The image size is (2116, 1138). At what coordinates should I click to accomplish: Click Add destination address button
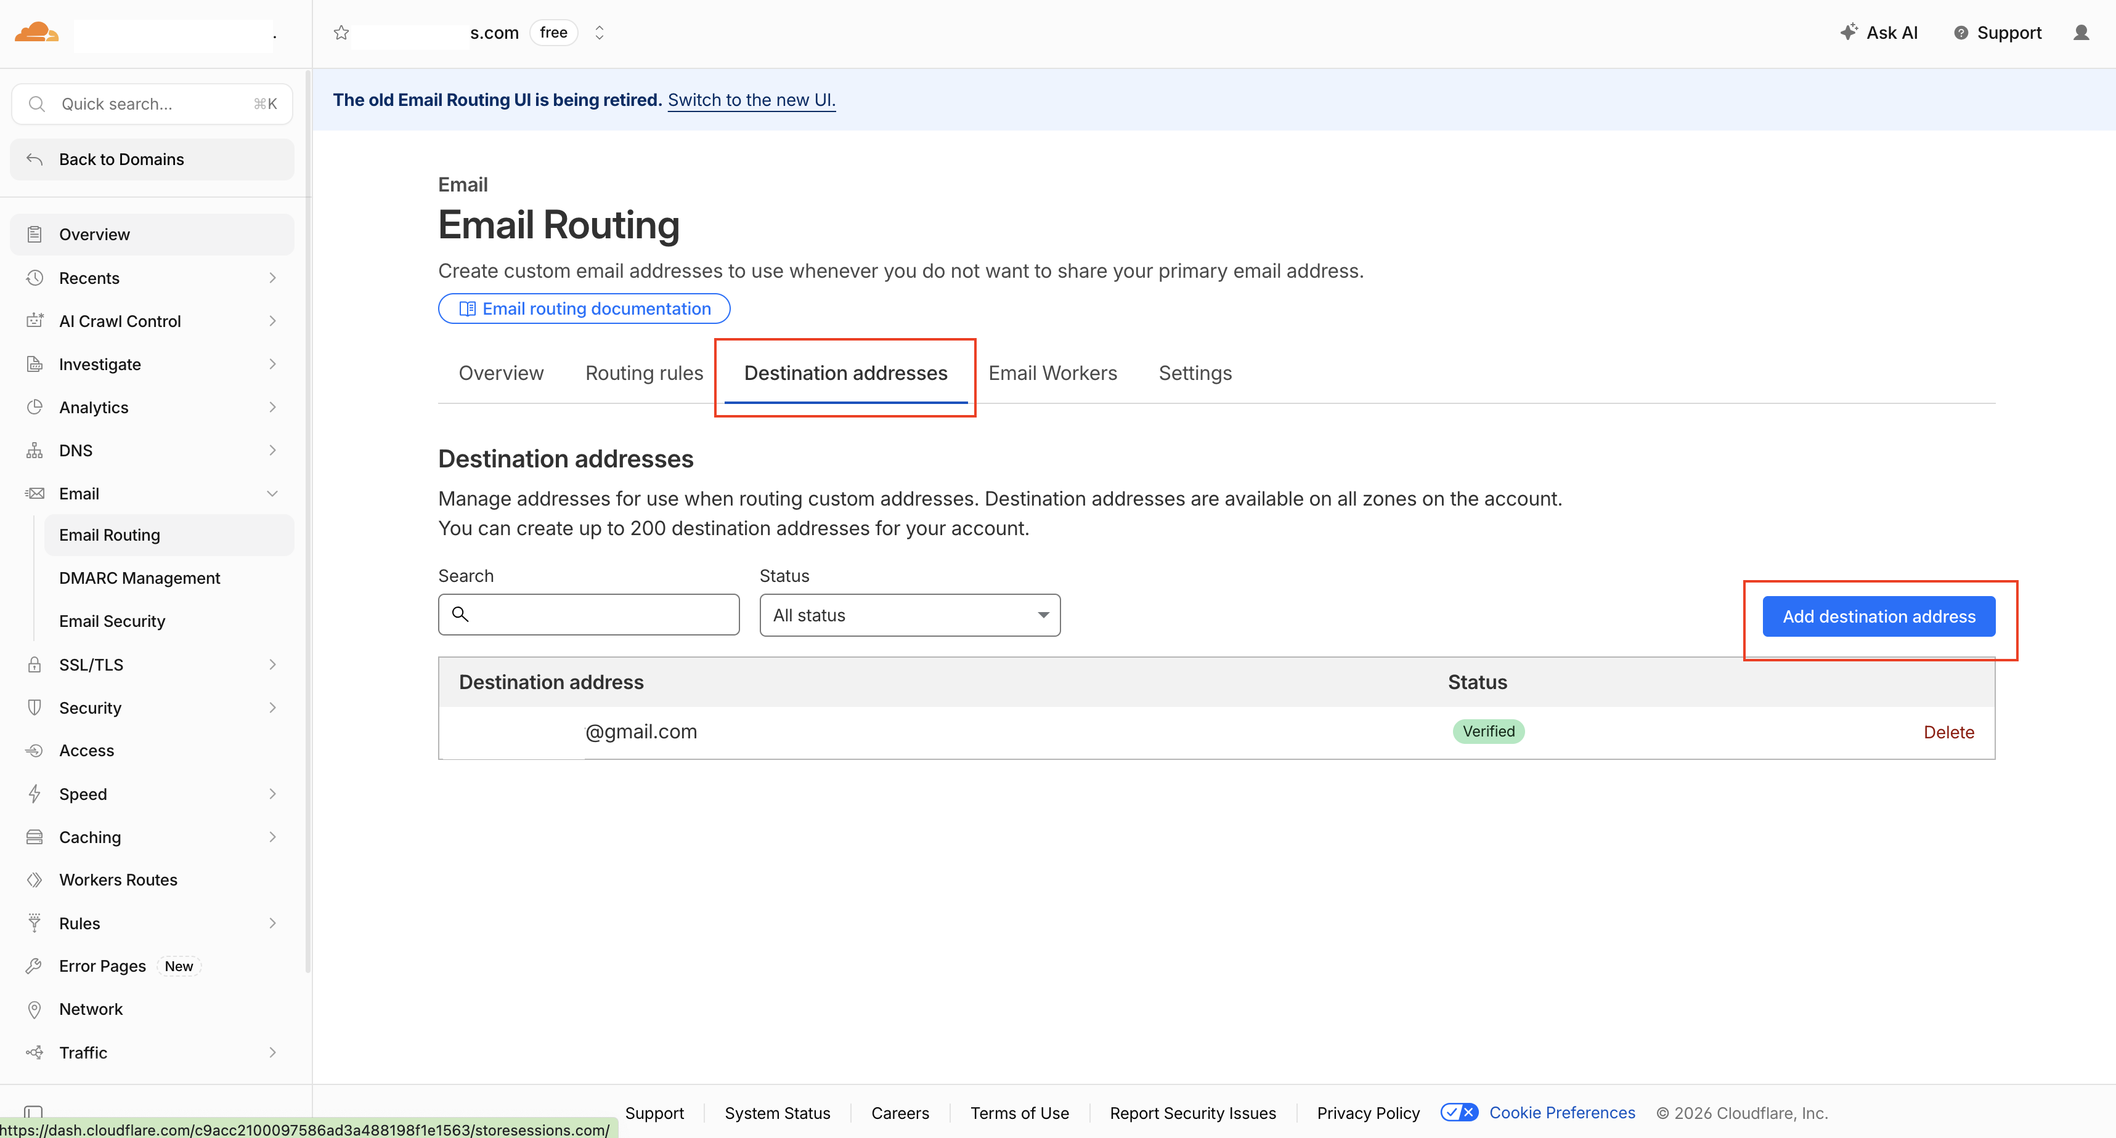[1879, 616]
